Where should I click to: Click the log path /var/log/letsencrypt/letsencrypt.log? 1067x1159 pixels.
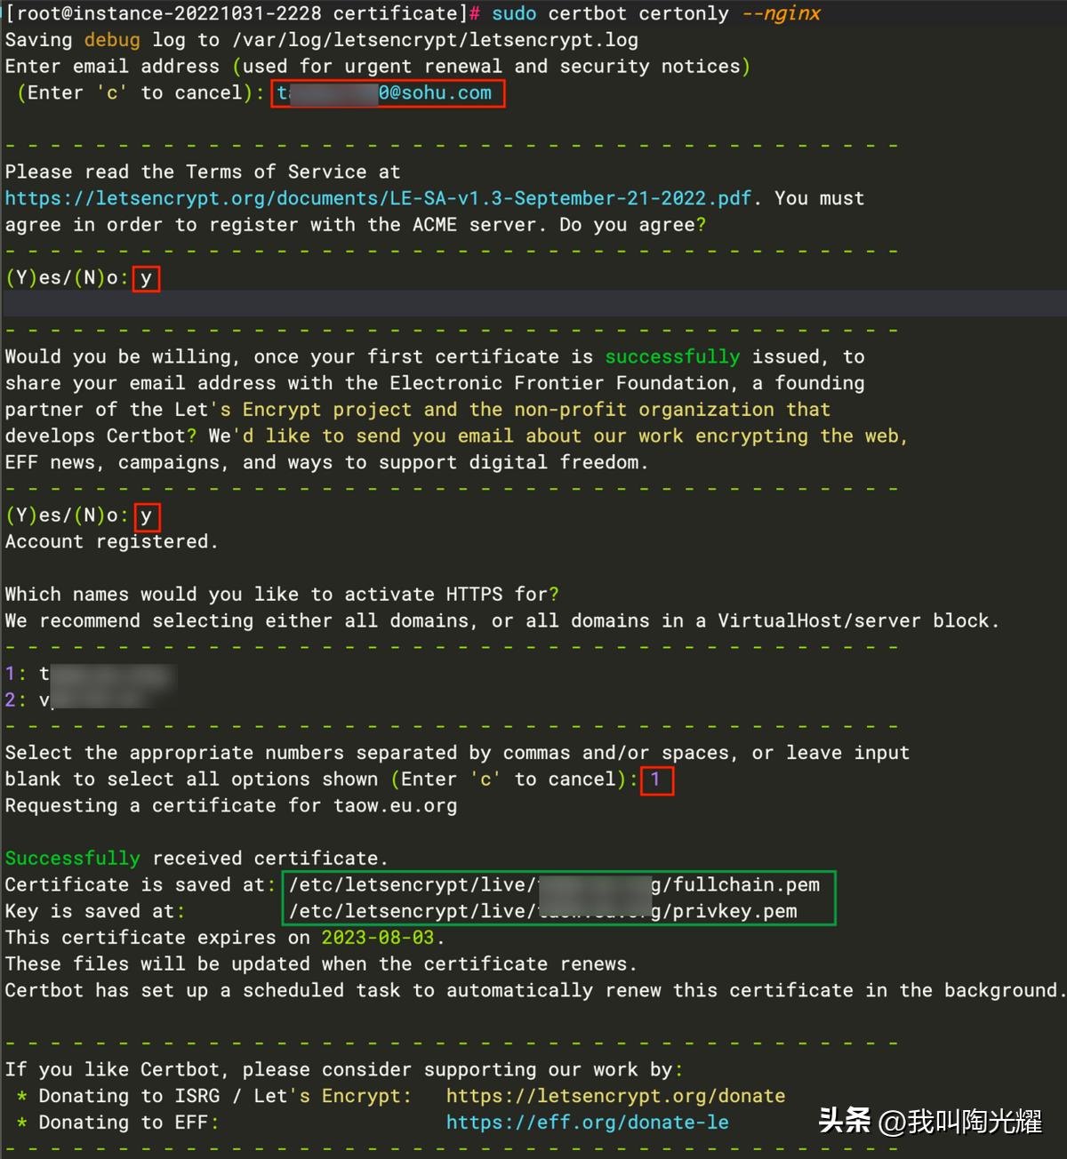(435, 40)
